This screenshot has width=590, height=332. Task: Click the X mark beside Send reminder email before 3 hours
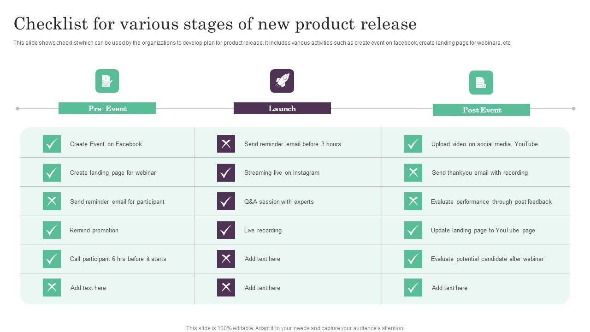coord(226,144)
